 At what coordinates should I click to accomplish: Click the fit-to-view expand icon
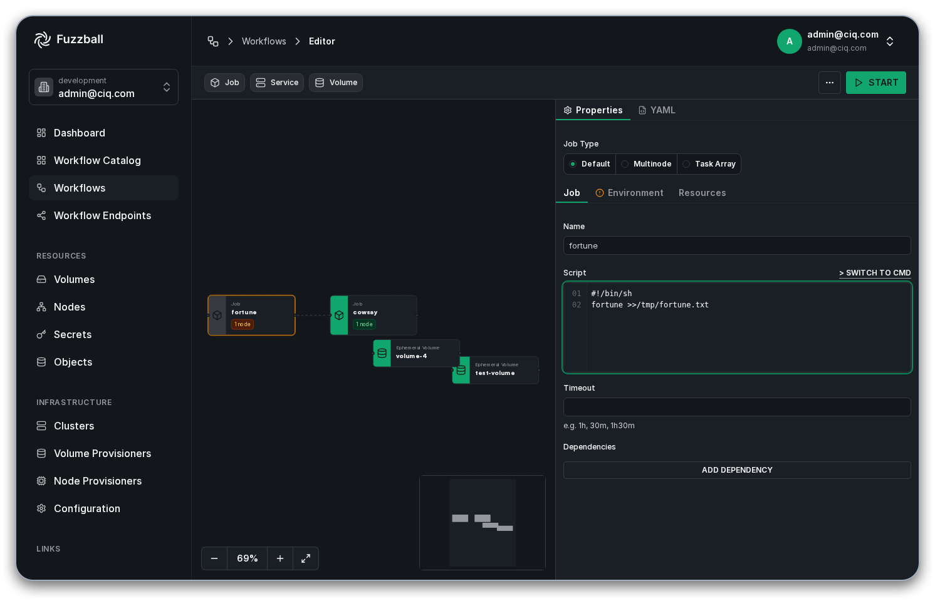(306, 558)
